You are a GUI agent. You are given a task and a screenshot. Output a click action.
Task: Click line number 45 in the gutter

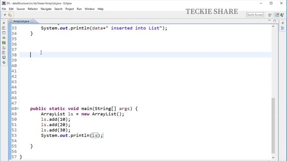[x=14, y=93]
